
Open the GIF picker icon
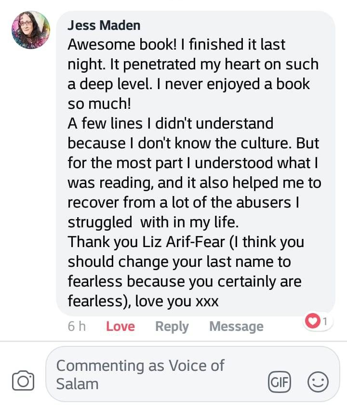coord(280,381)
